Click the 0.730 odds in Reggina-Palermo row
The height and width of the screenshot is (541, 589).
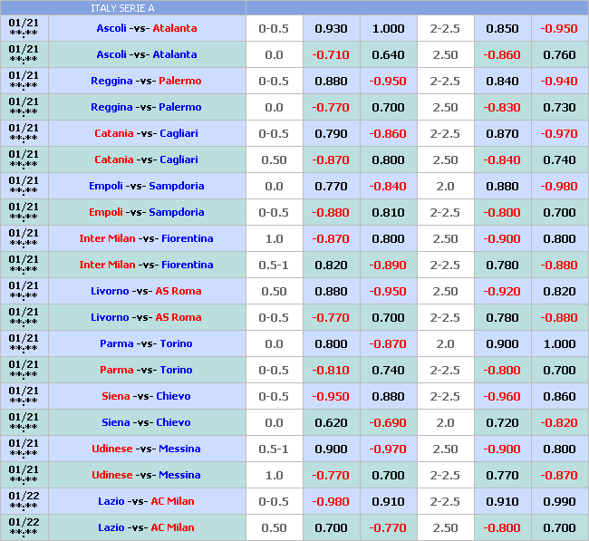click(x=558, y=107)
